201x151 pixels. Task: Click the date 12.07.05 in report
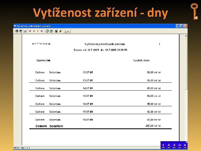click(x=88, y=72)
